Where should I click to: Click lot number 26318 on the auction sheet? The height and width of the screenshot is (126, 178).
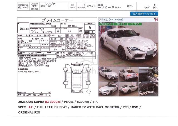[x=24, y=29]
